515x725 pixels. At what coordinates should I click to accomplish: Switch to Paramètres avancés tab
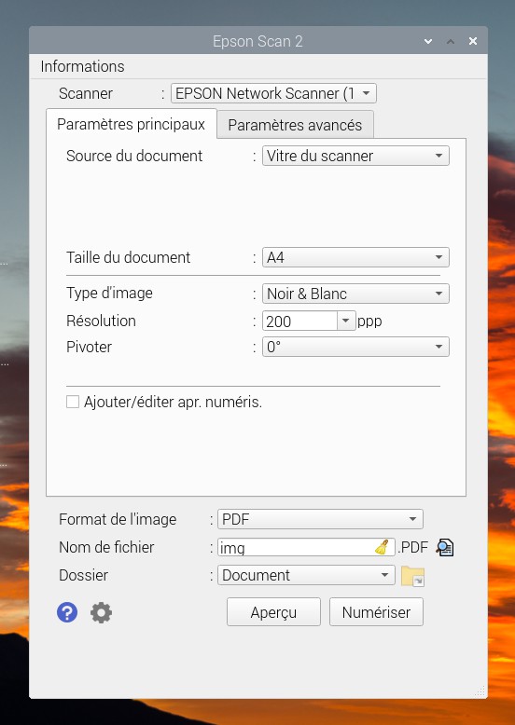point(295,125)
